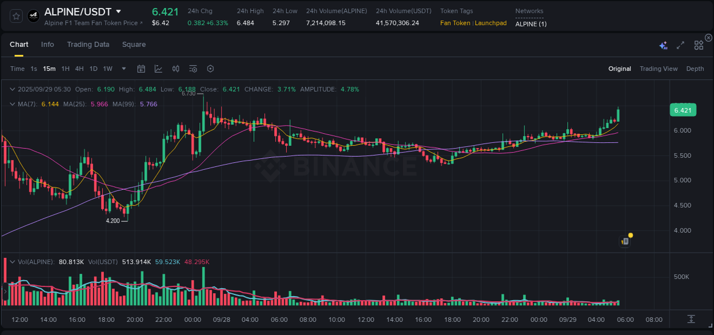This screenshot has width=714, height=335.
Task: Collapse the moving averages MA row
Action: pos(12,104)
